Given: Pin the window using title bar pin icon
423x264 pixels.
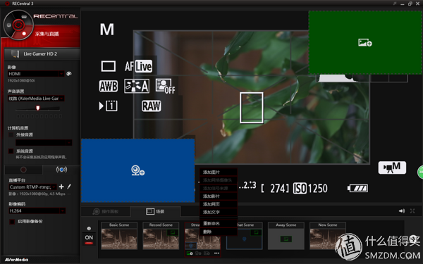Looking at the screenshot, I should click(395, 4).
